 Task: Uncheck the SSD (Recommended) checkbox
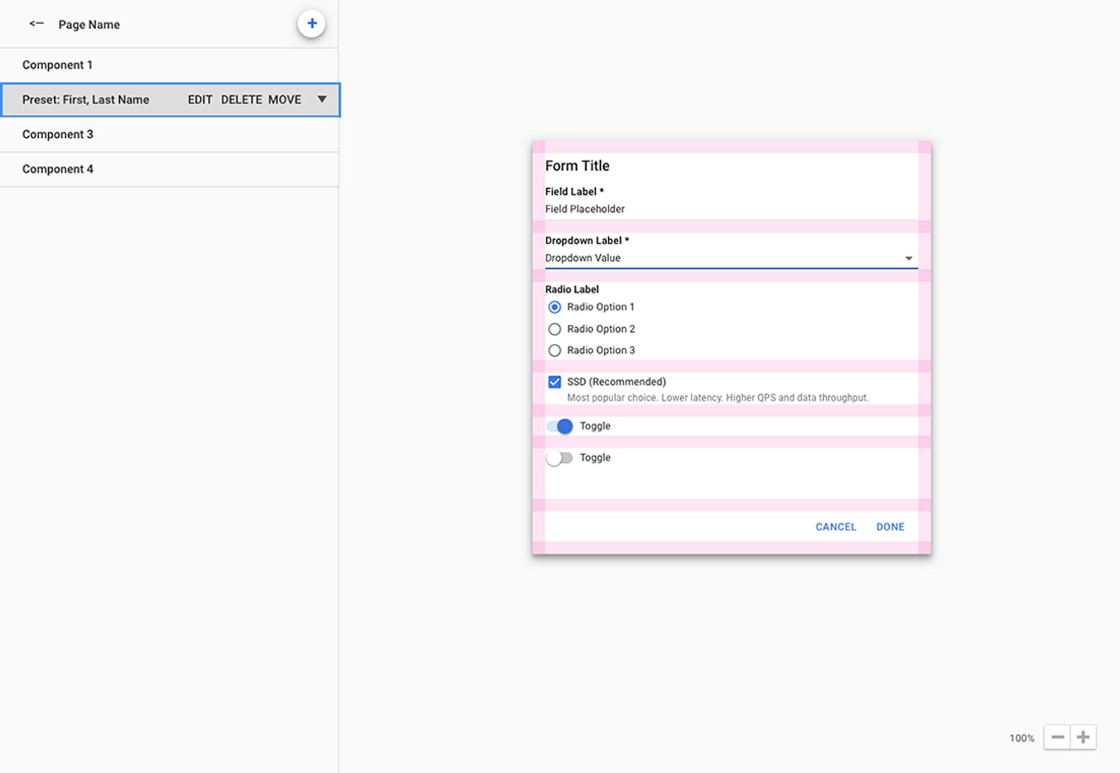pyautogui.click(x=554, y=382)
